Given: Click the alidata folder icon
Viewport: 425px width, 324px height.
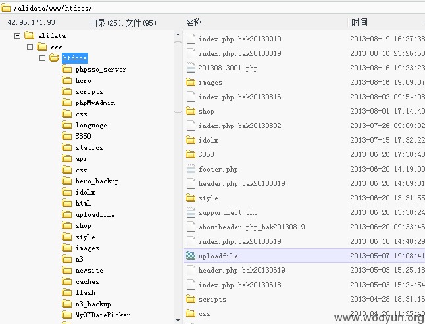Looking at the screenshot, I should click(29, 35).
